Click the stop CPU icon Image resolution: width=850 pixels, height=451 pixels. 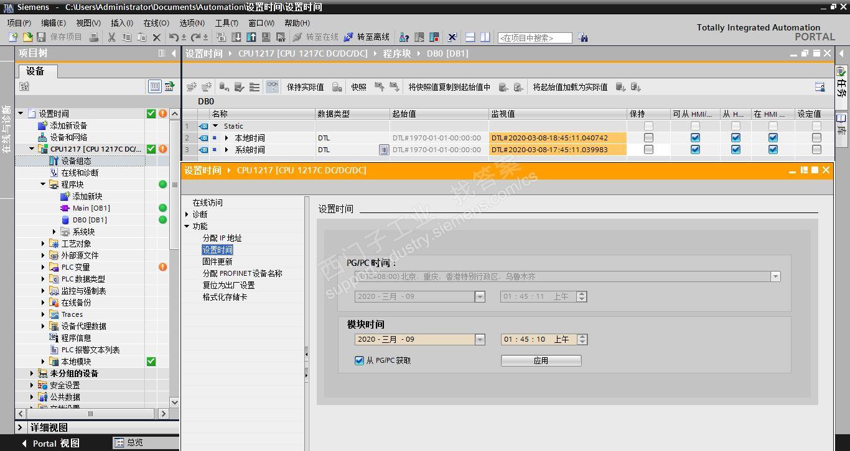434,37
